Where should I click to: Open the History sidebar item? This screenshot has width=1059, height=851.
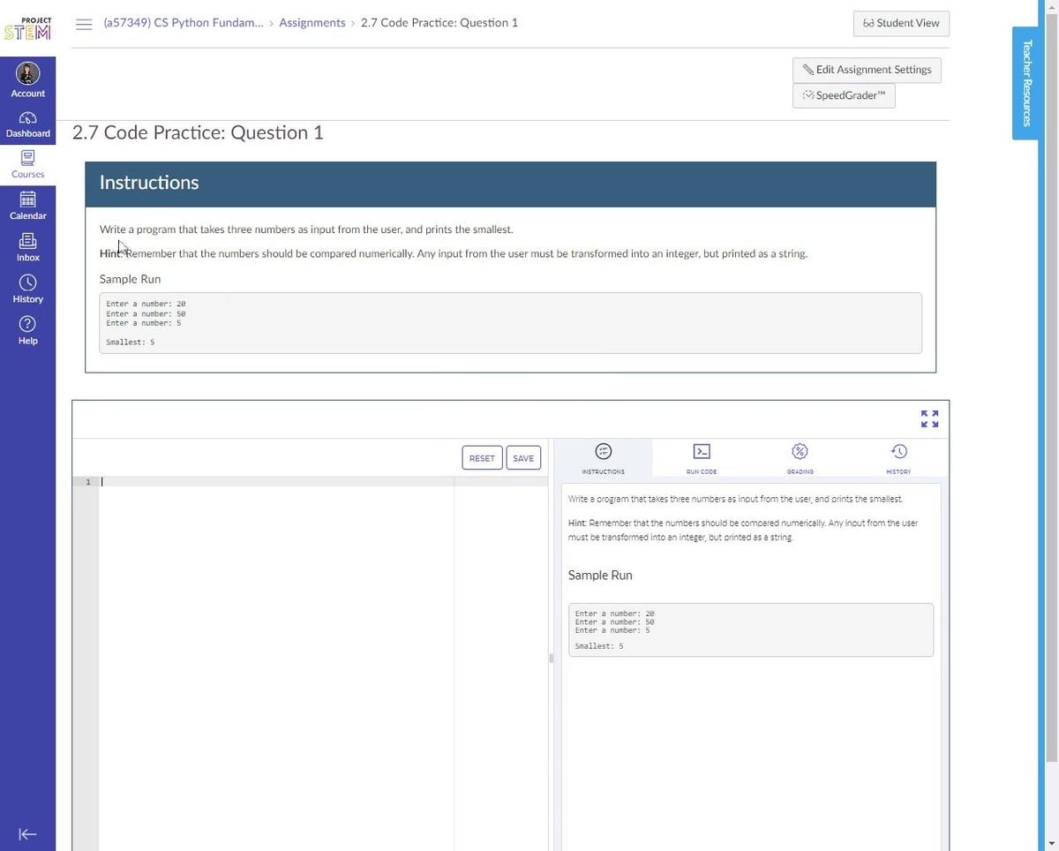tap(27, 289)
